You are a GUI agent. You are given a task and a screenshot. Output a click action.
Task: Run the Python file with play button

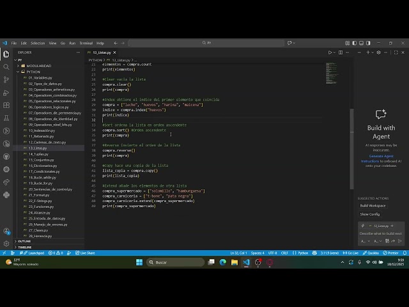[x=330, y=52]
